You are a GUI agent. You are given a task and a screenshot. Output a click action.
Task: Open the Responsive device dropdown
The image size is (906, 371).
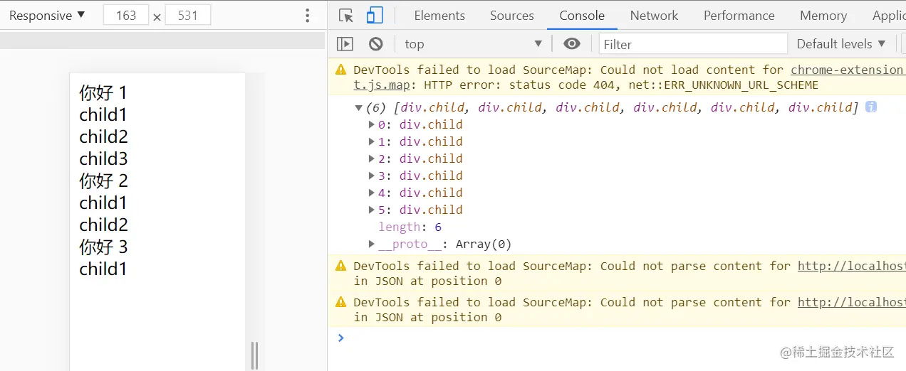tap(47, 16)
